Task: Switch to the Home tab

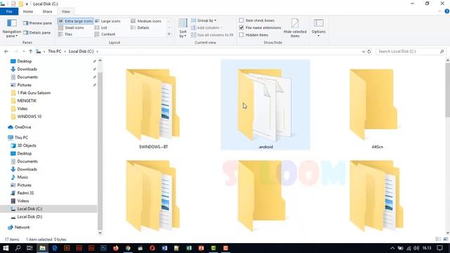Action: [x=28, y=11]
